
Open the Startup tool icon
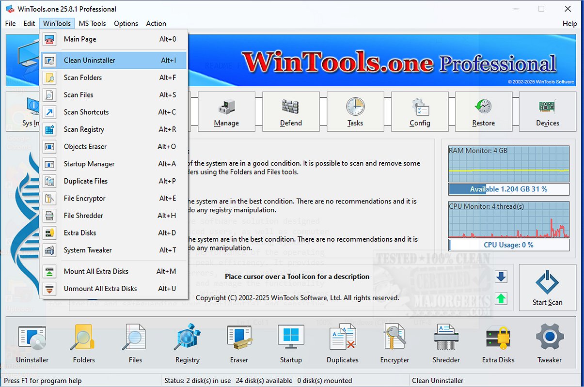[291, 343]
